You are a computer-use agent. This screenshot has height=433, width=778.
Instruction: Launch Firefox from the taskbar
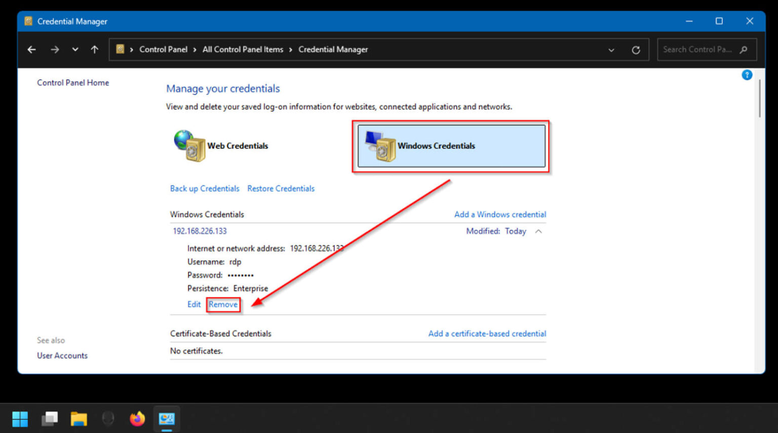137,419
